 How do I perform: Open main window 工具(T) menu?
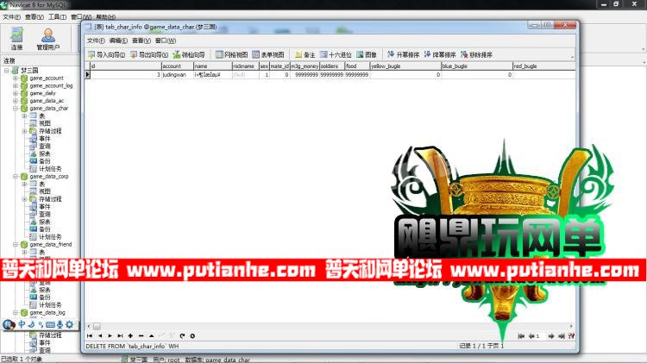point(57,17)
